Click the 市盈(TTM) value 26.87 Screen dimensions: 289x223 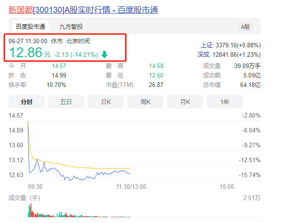(156, 85)
